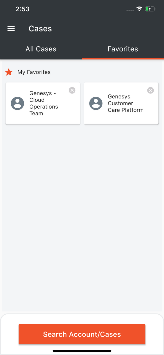Tap the Cloud Operations Team avatar icon

tap(17, 104)
